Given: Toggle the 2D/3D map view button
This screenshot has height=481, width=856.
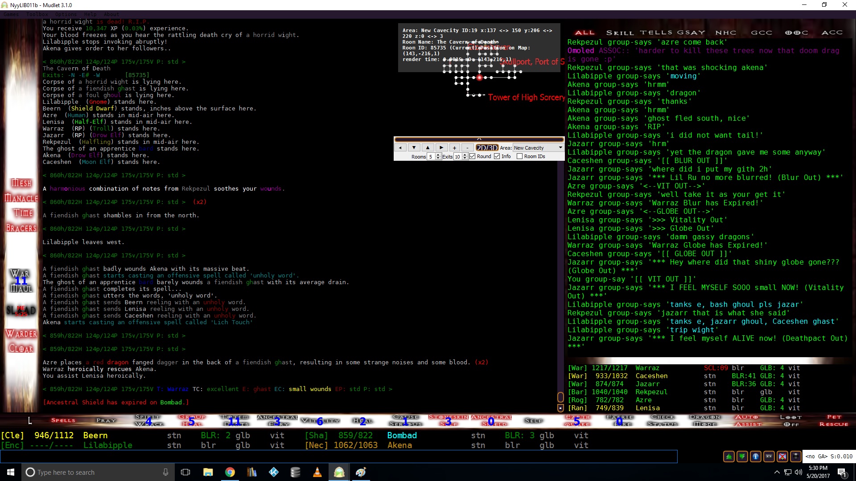Looking at the screenshot, I should click(487, 148).
